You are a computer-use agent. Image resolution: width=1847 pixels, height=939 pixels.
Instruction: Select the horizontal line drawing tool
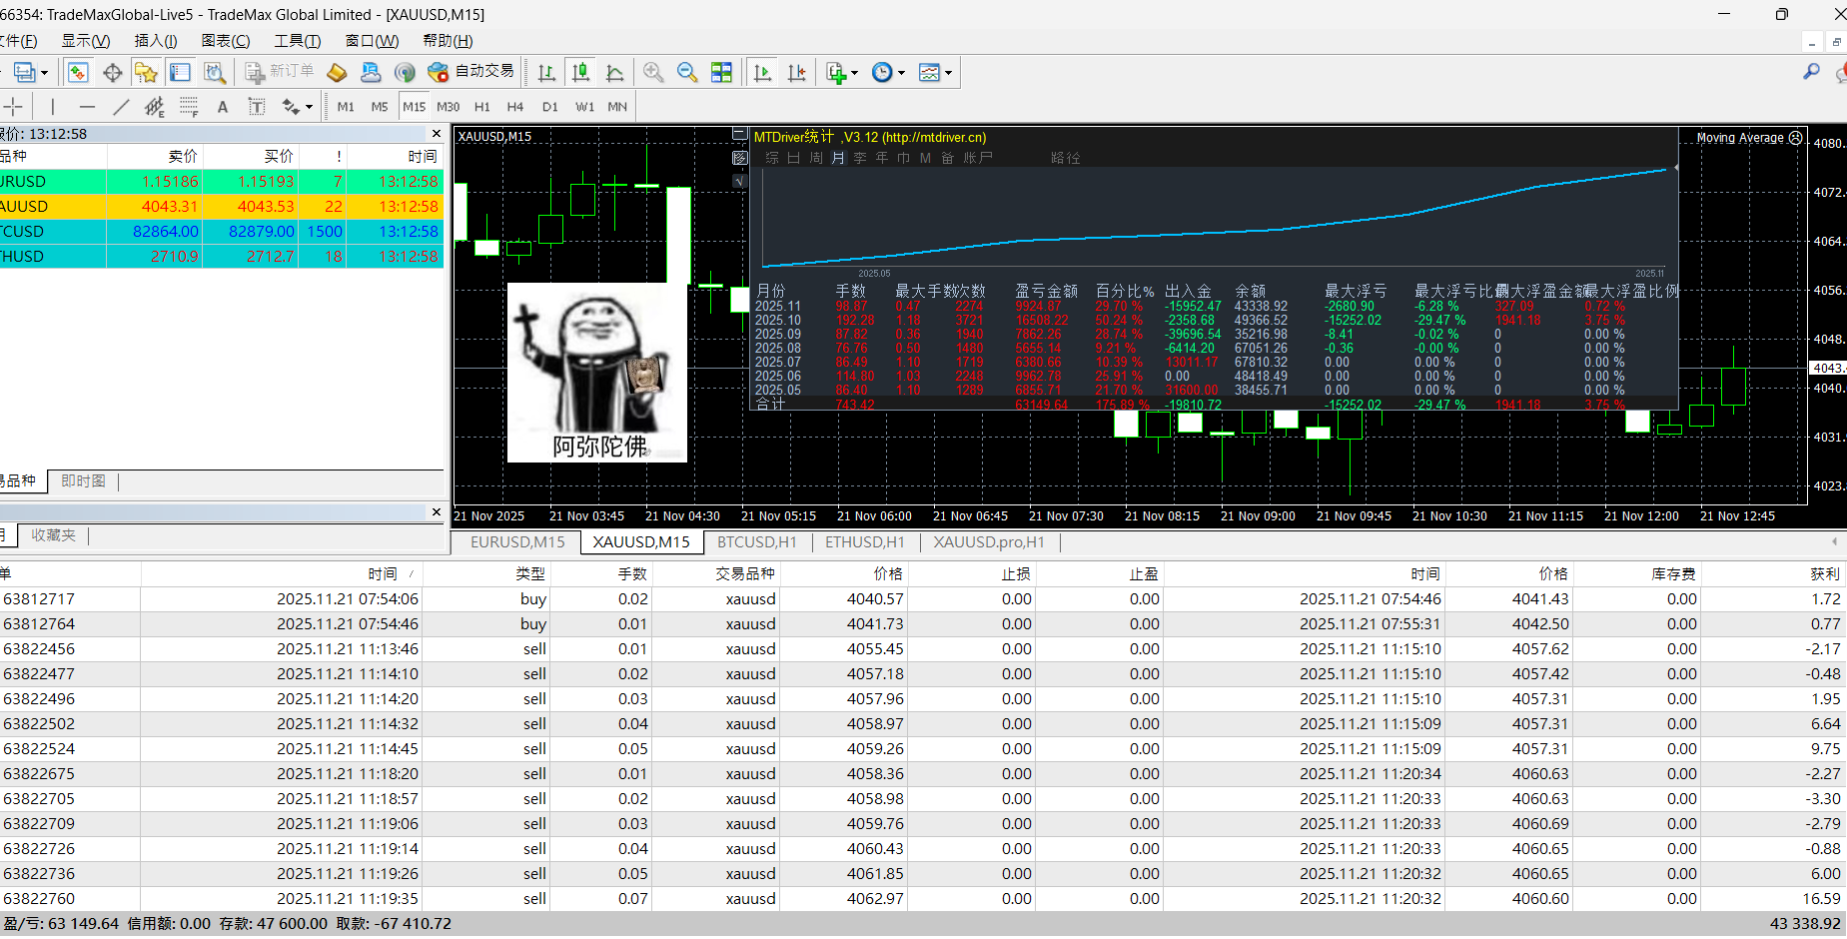pyautogui.click(x=88, y=107)
